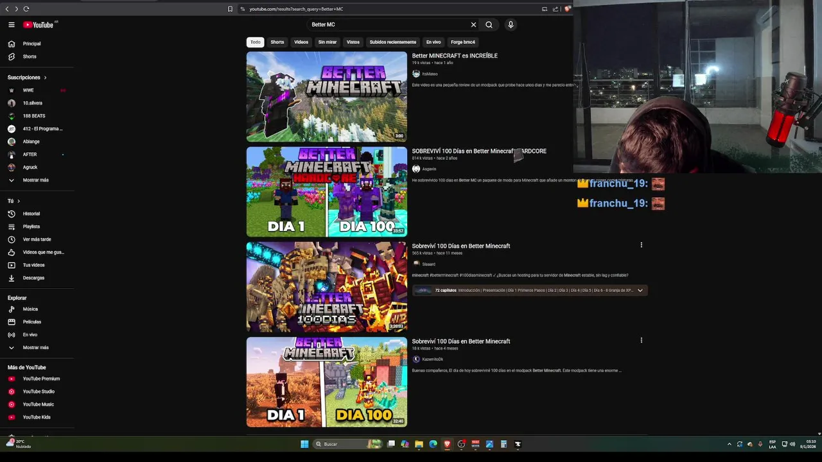Open the Tú section chevron
Viewport: 822px width, 462px height.
coord(18,201)
